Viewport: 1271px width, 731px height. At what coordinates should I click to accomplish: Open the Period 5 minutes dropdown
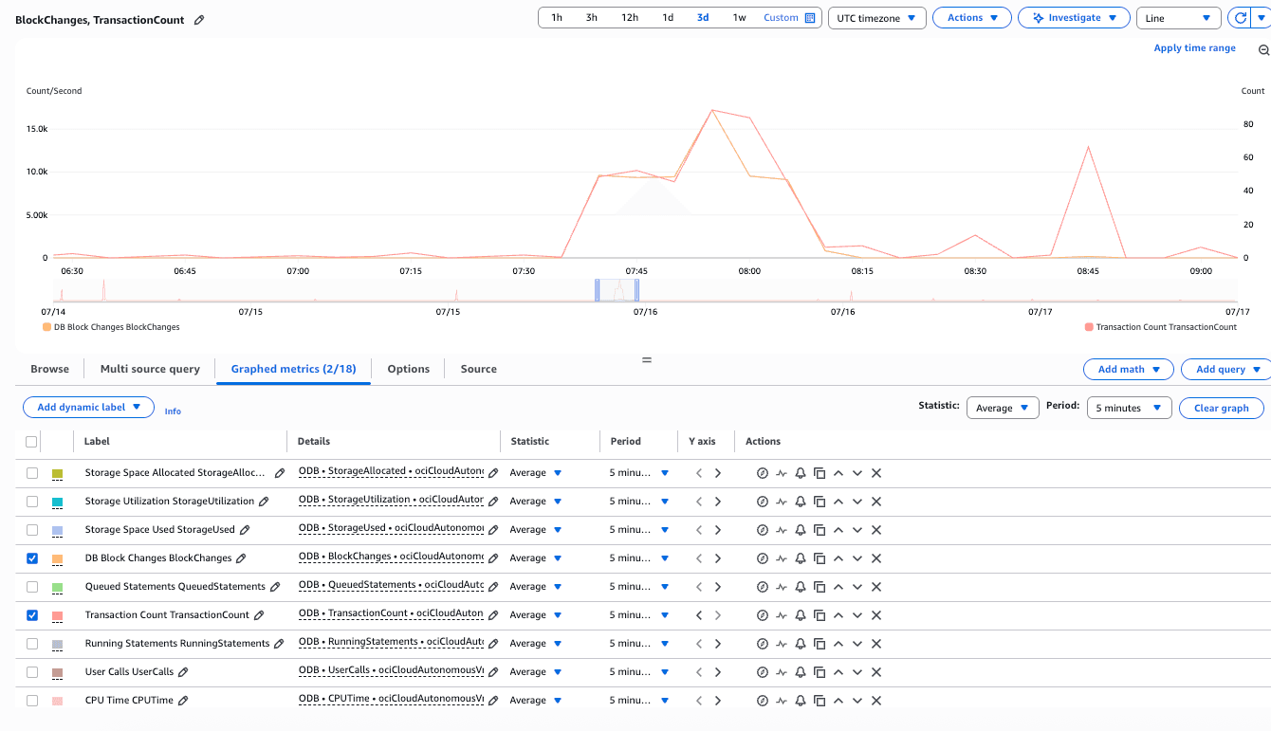[1129, 406]
